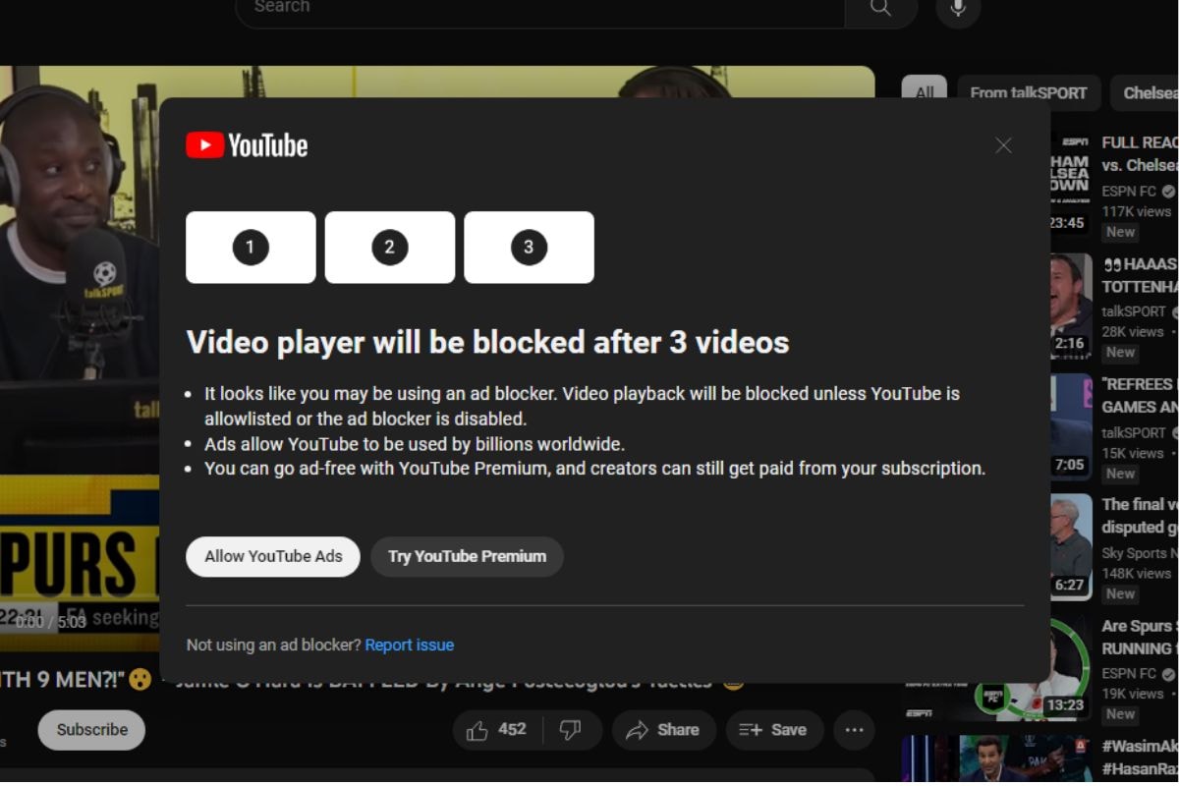Close the ad blocker warning dialog
Viewport: 1179px width, 786px height.
point(1003,145)
